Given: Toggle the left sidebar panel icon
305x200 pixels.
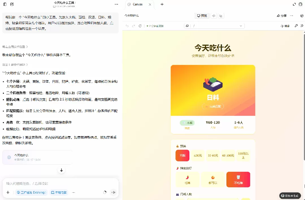Looking at the screenshot, I should click(5, 4).
